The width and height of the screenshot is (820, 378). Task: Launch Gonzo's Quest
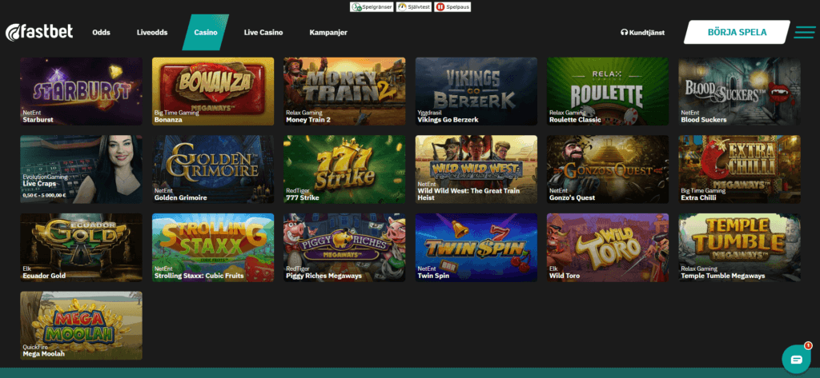(x=608, y=169)
